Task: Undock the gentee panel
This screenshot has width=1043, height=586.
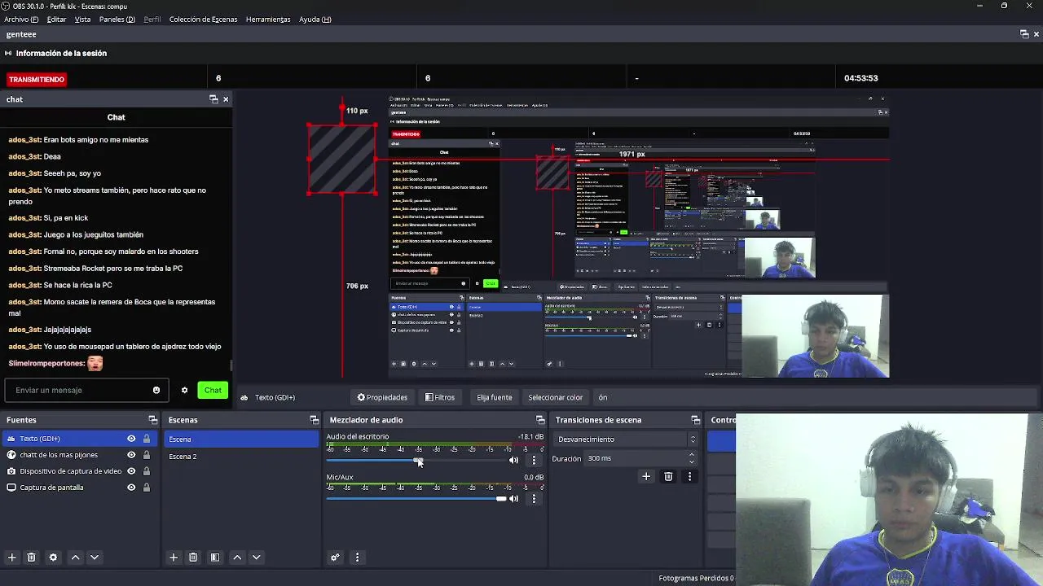Action: pos(1024,34)
